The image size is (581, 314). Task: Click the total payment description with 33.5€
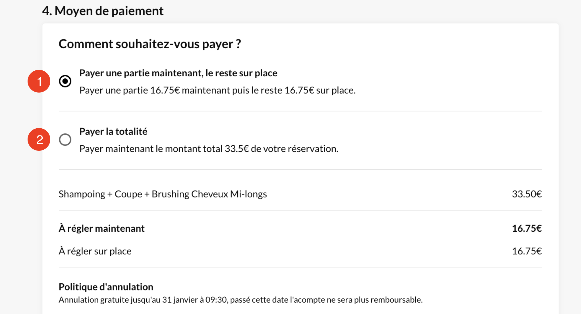209,149
